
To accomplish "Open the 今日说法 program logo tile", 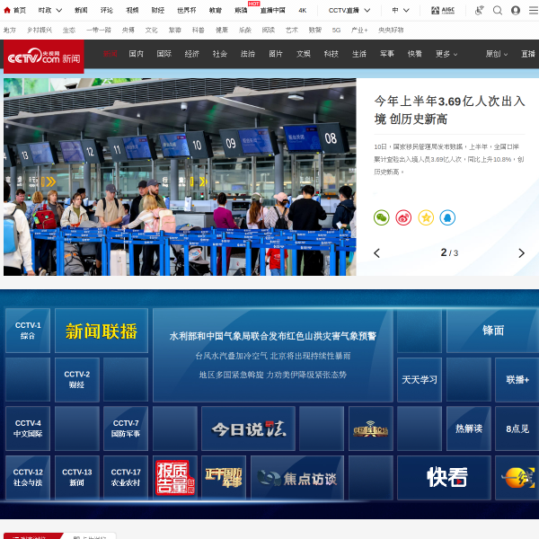I will pyautogui.click(x=248, y=429).
